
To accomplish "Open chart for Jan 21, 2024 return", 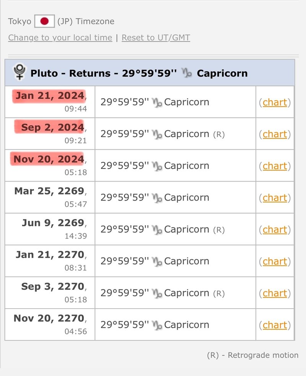I will pos(275,103).
